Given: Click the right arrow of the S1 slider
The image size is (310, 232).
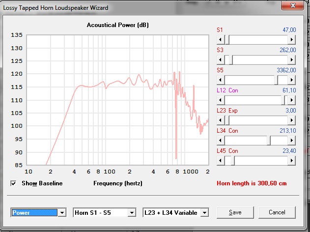Looking at the screenshot, I should [x=292, y=40].
